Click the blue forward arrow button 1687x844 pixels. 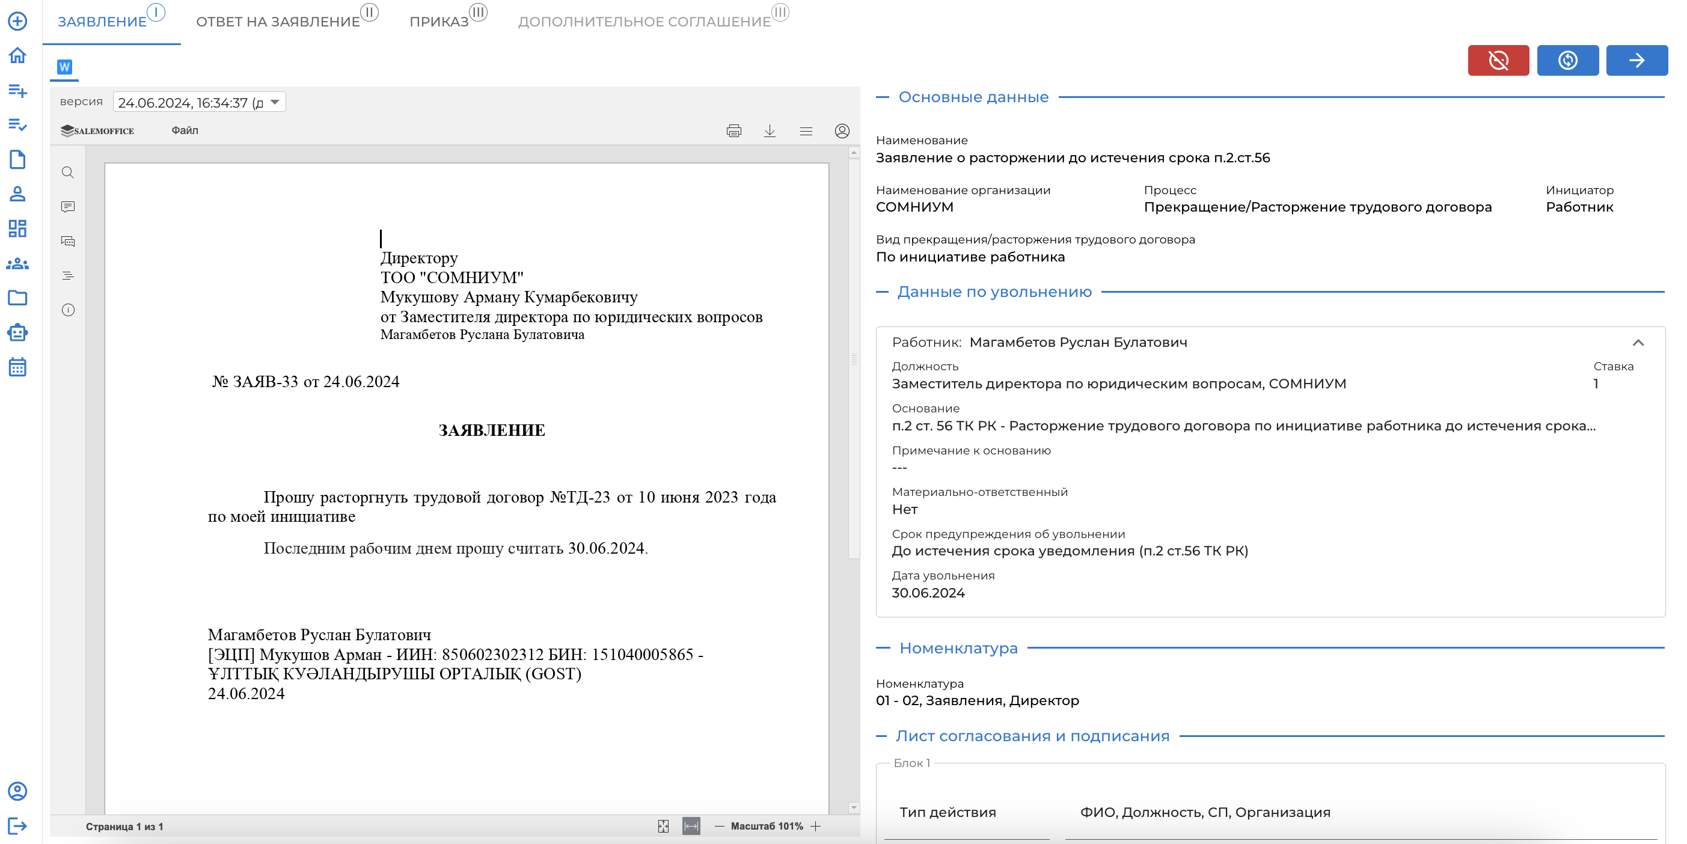click(1636, 60)
